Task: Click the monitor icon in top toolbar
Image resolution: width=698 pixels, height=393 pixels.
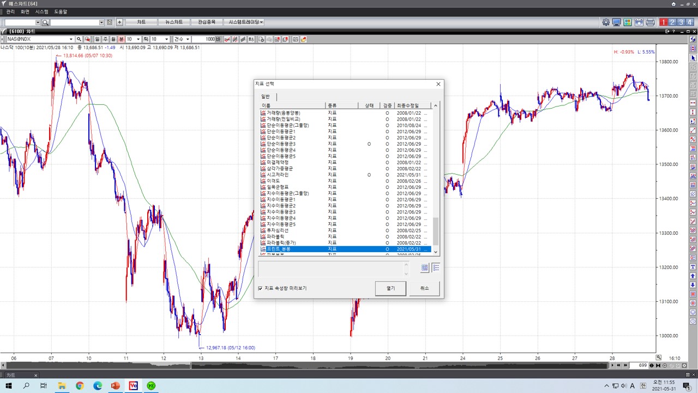Action: click(617, 22)
